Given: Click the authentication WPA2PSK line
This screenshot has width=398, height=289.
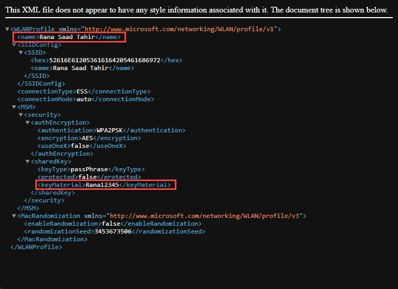Looking at the screenshot, I should click(112, 130).
